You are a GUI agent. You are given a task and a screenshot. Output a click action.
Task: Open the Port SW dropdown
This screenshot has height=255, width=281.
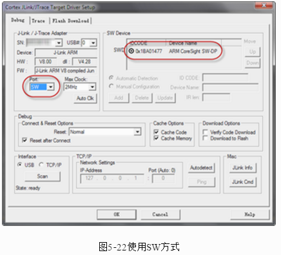(51, 87)
